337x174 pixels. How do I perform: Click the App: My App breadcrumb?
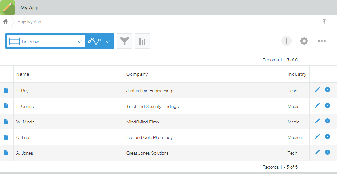click(x=30, y=22)
